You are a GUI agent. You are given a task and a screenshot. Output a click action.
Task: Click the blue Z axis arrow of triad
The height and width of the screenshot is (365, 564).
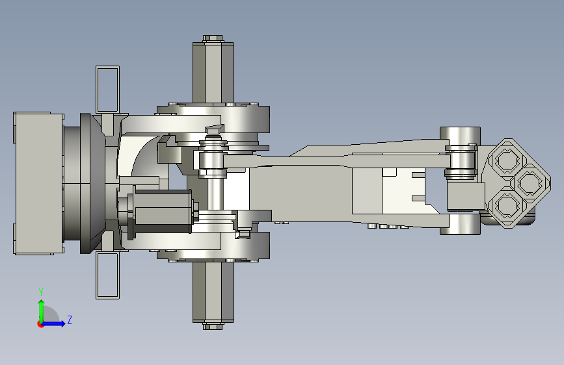click(54, 323)
